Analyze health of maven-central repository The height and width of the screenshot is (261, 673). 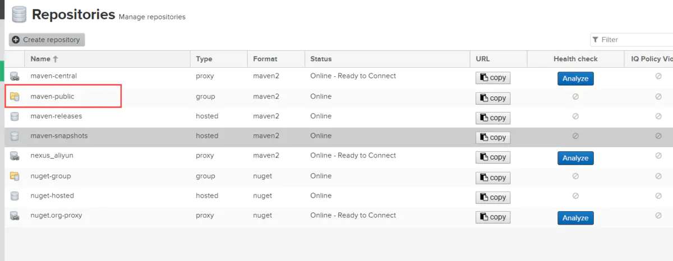click(x=575, y=78)
